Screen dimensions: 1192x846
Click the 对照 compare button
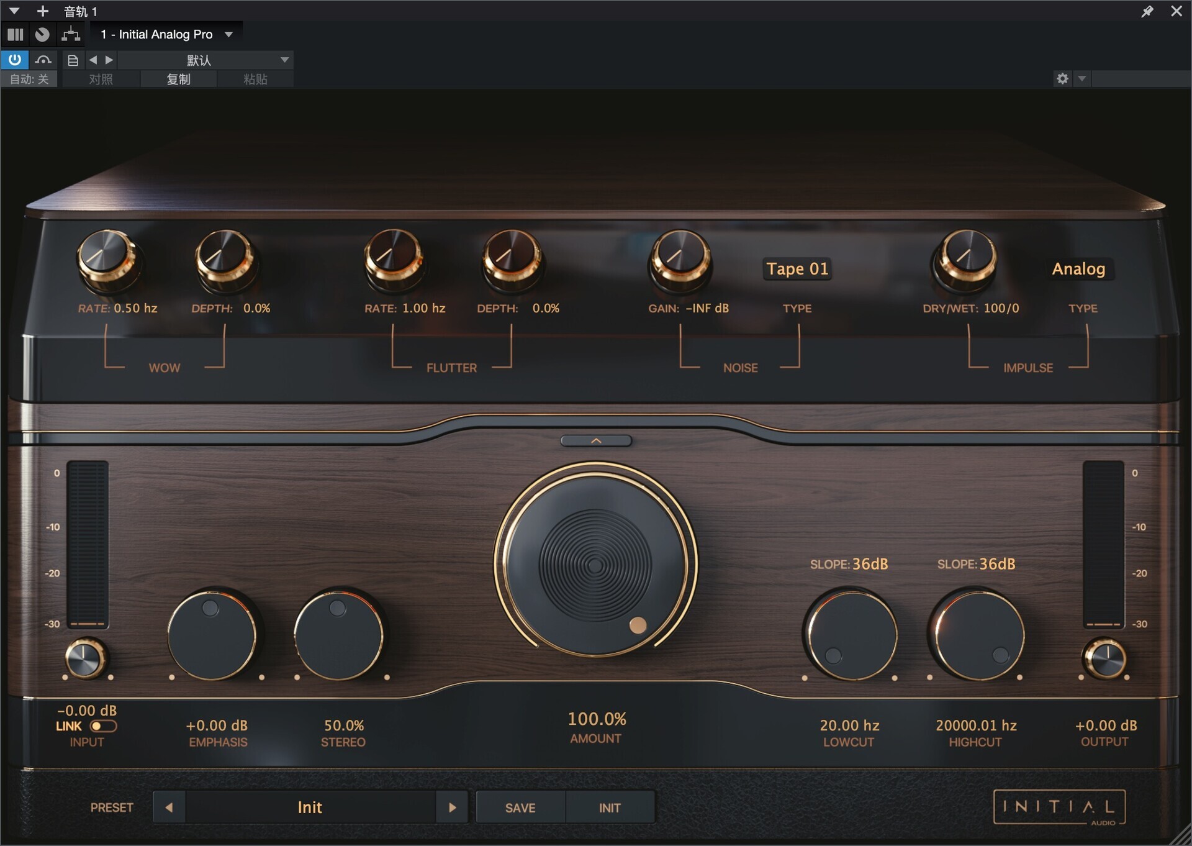101,79
